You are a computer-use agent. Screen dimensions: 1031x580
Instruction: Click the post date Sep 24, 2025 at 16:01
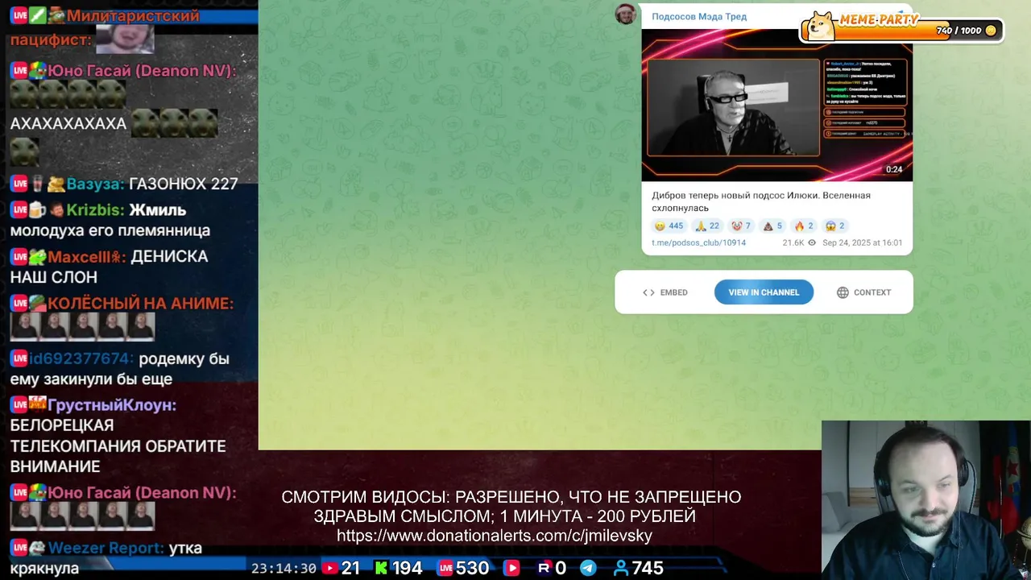[862, 242]
